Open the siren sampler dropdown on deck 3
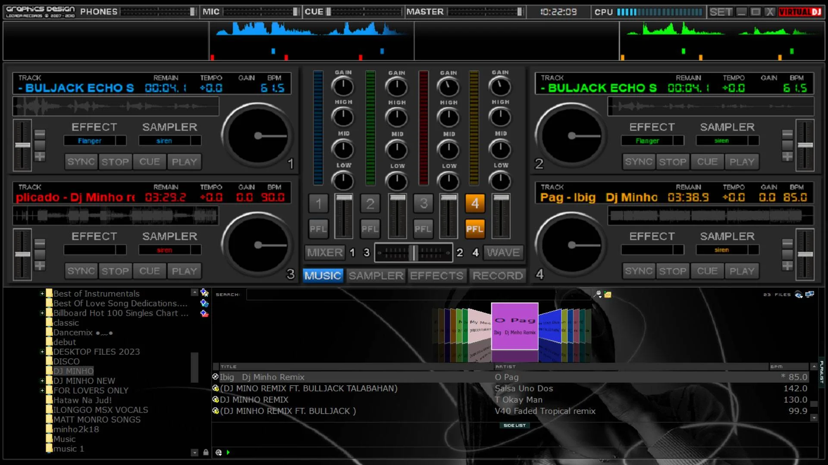This screenshot has height=465, width=828. click(196, 250)
